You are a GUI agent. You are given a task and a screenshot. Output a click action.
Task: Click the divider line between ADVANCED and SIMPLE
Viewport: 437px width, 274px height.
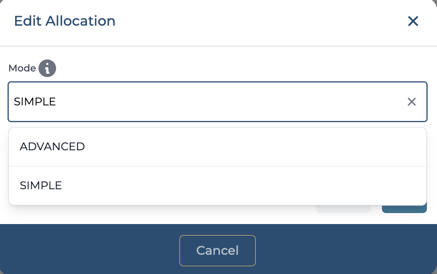(217, 166)
